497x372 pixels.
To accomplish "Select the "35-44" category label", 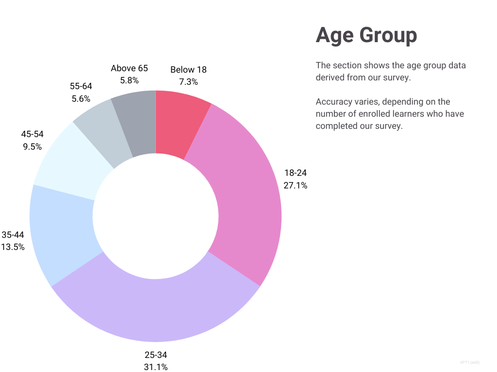I will click(13, 235).
